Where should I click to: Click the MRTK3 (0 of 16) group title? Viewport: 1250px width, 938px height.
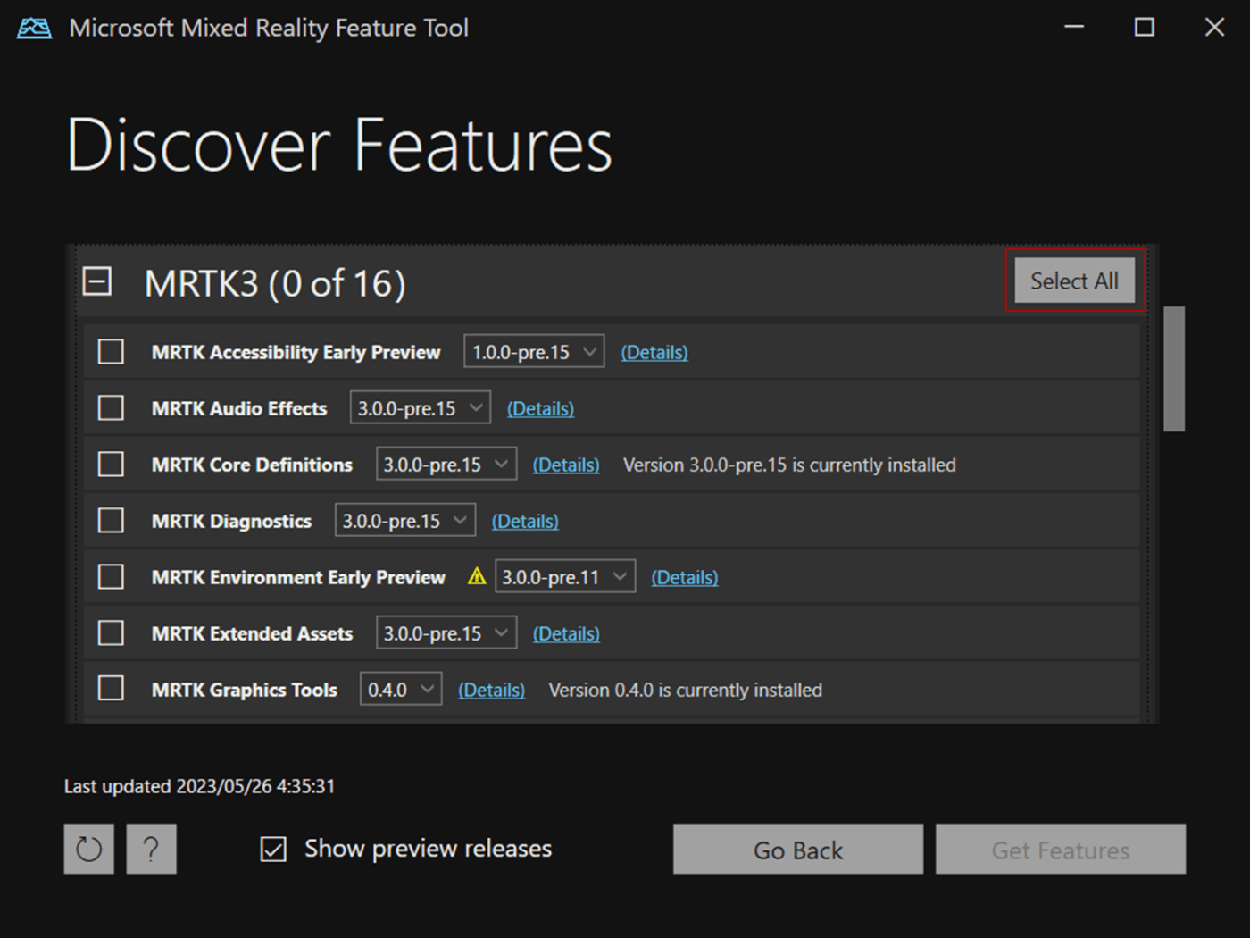pyautogui.click(x=275, y=284)
